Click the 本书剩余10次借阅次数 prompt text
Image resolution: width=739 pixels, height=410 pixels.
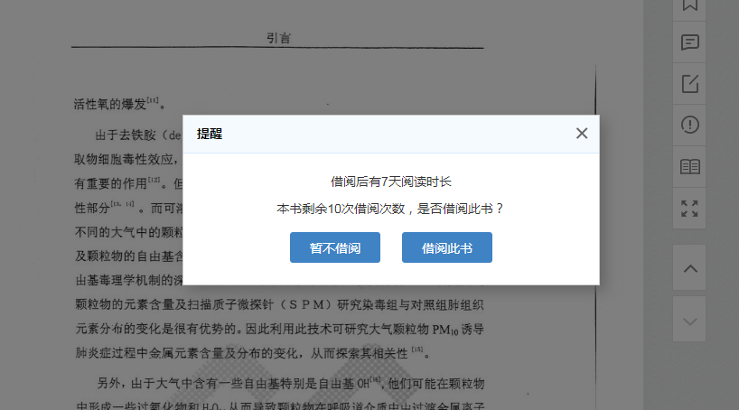click(x=390, y=209)
